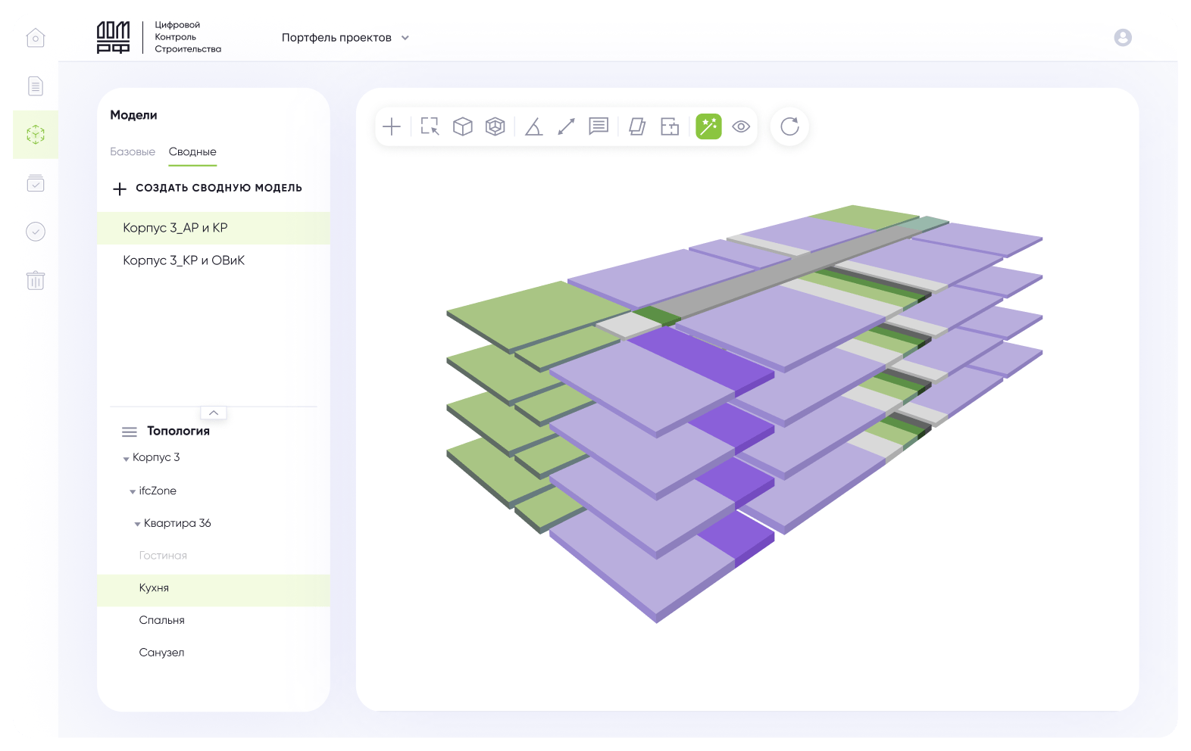Screen dimensions: 1191x751
Task: Select the area selection tool in toolbar
Action: 430,126
